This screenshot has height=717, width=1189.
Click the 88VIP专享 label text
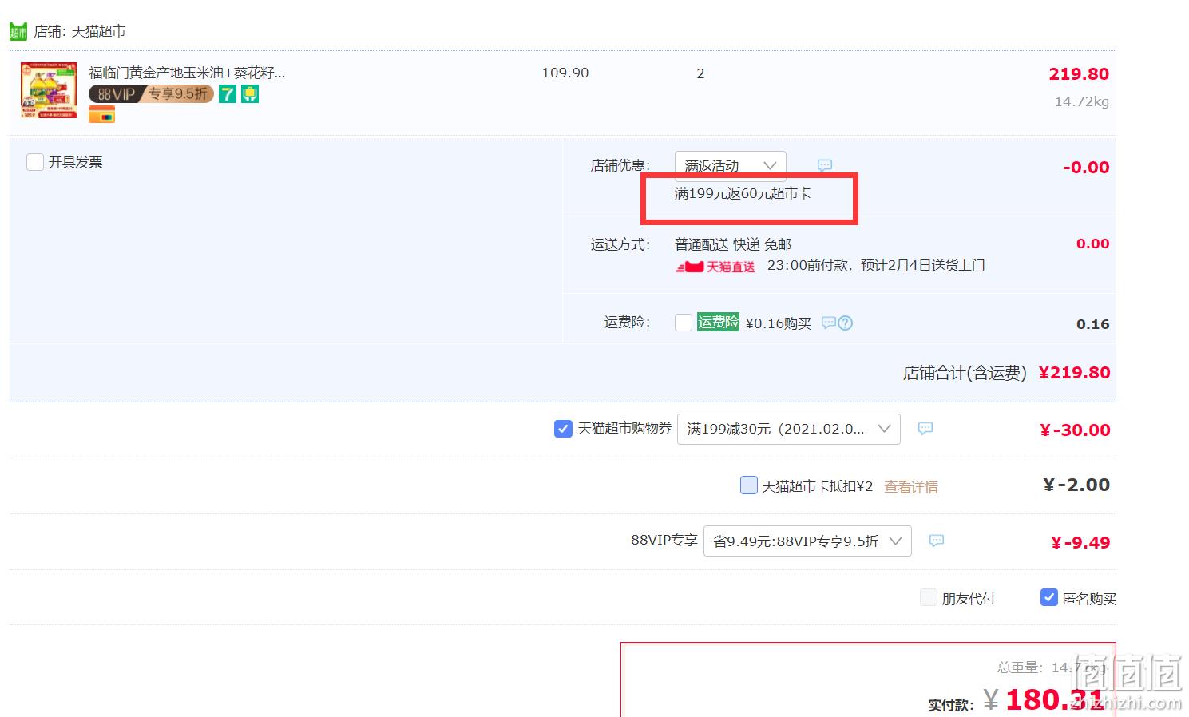pyautogui.click(x=664, y=540)
